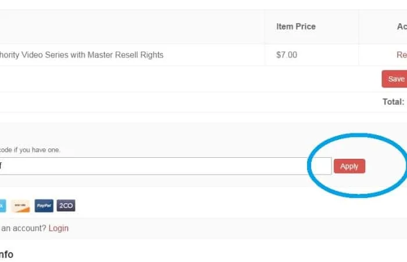Click the red Save button

(x=395, y=79)
